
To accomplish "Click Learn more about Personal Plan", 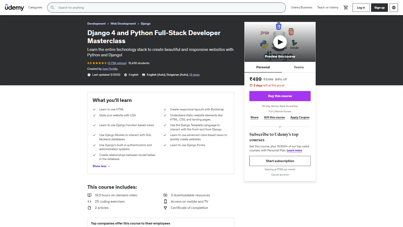I will point(294,151).
